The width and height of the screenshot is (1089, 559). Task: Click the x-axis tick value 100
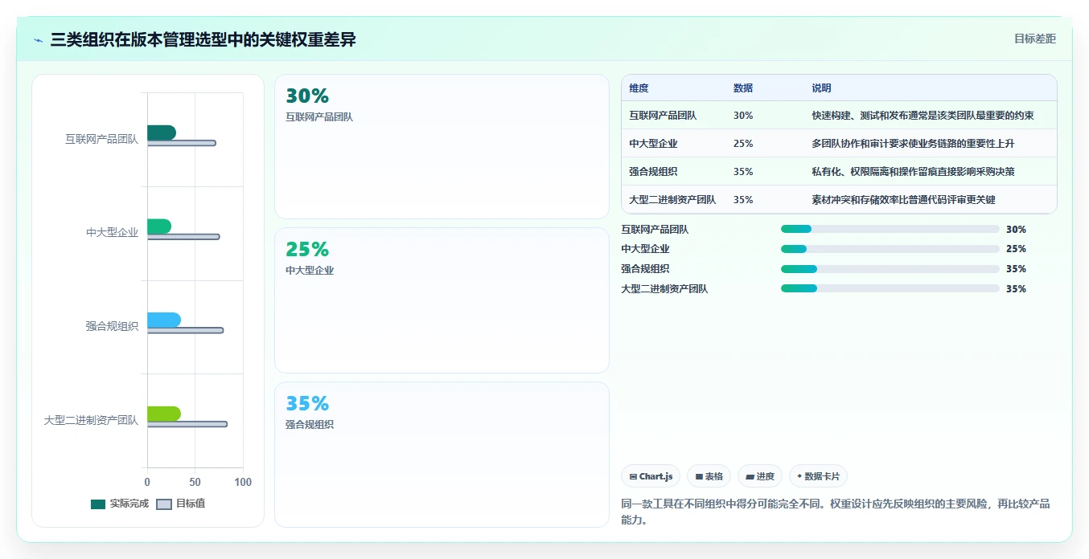[x=243, y=482]
